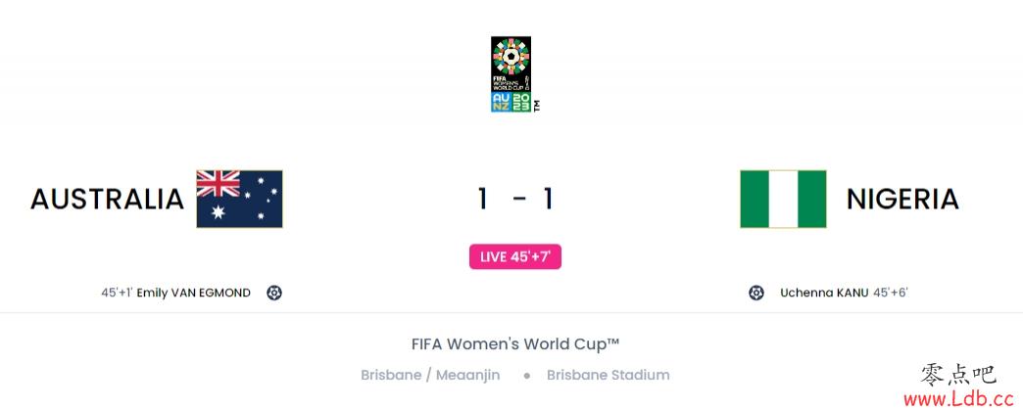Click the goal ball icon beside Uchenna KANU
Viewport: 1023px width, 409px height.
click(x=756, y=294)
